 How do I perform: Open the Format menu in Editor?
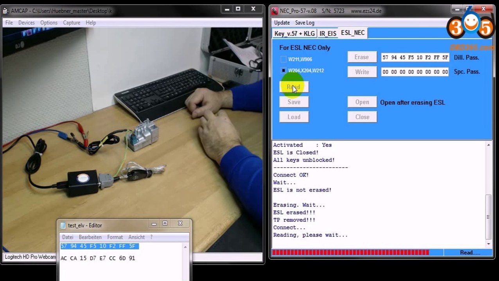click(115, 237)
